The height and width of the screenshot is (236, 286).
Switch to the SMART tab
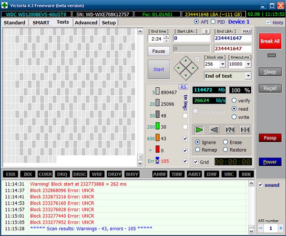[41, 22]
